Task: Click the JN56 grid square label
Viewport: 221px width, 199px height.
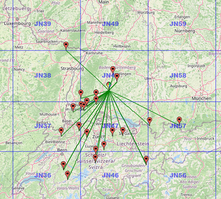Action: point(178,176)
